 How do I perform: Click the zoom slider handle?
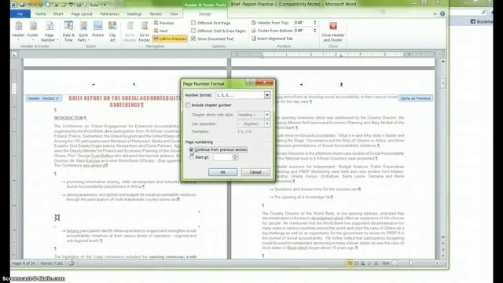click(x=410, y=263)
